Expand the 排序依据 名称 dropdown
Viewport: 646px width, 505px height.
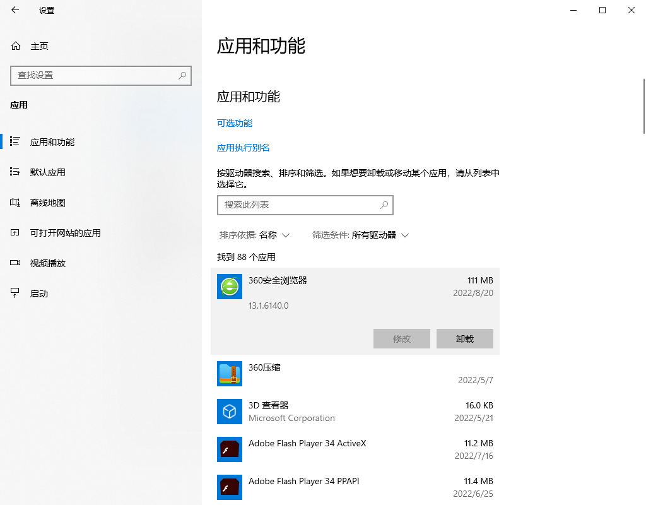click(254, 235)
